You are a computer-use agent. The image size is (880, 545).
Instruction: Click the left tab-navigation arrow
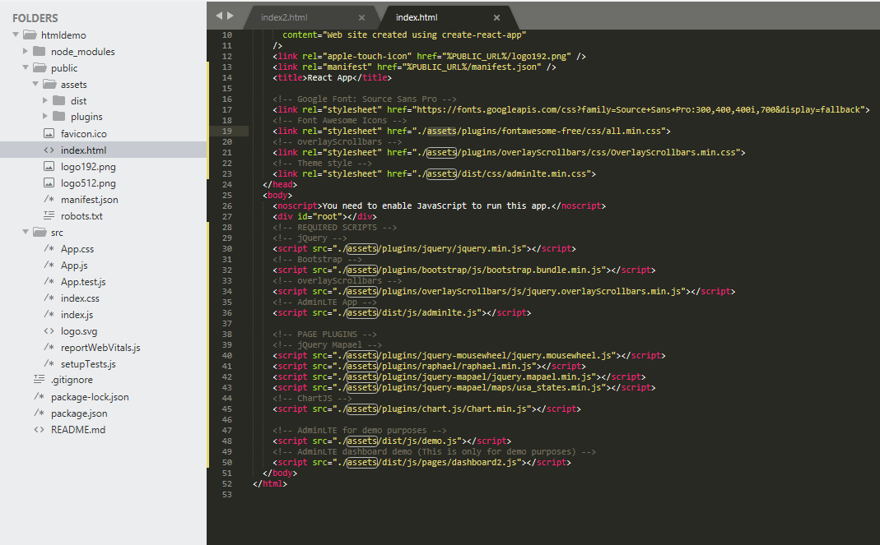pos(217,14)
